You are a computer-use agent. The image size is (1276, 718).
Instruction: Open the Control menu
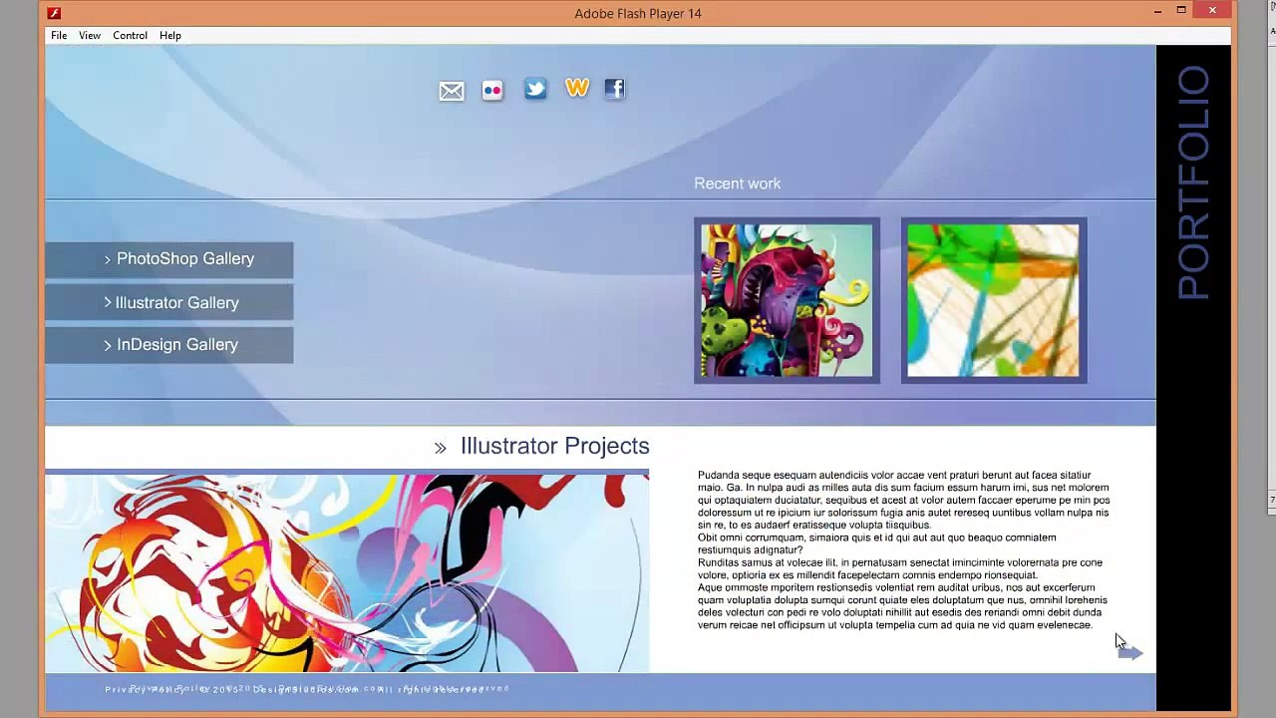130,35
